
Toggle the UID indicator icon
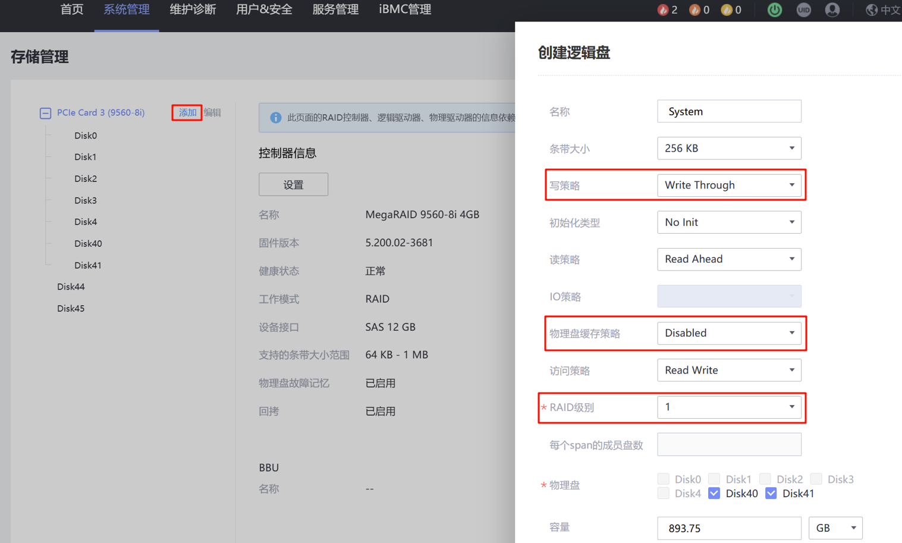pos(803,10)
